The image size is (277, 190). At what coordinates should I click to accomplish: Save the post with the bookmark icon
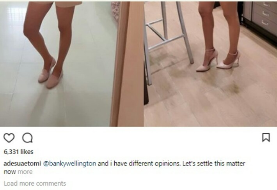pyautogui.click(x=266, y=137)
